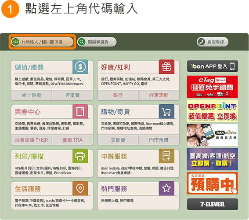The image size is (249, 220).
Task: Open the document icon for 申辦服務
Action: tap(166, 156)
